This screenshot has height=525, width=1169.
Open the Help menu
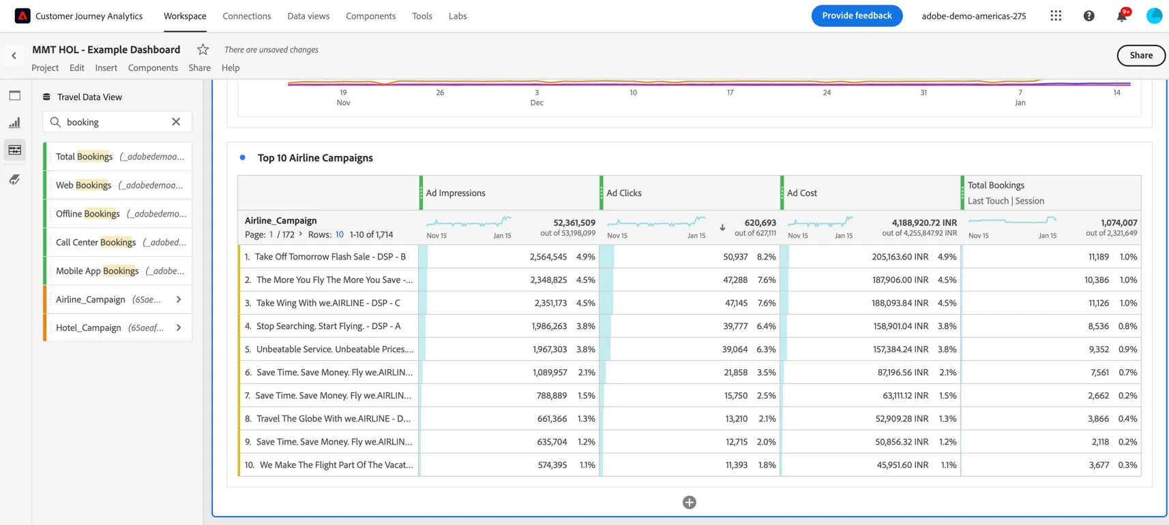(x=231, y=67)
